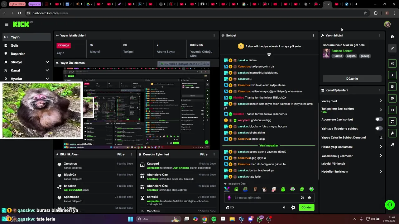Screen dimensions: 399x224
Task: Open three-dot menu of Etkinlik Akışı panel
Action: click(x=131, y=154)
